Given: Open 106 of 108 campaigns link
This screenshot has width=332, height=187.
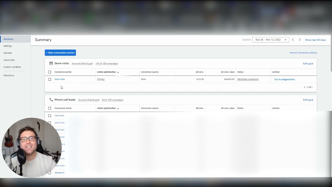Looking at the screenshot, I should [107, 64].
